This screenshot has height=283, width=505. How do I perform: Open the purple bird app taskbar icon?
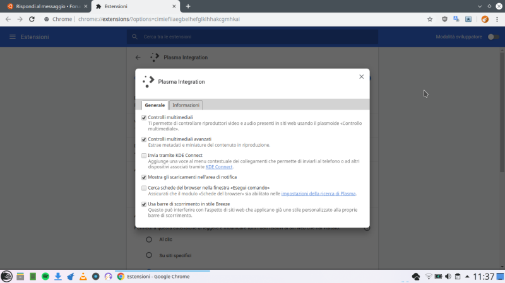coord(108,276)
